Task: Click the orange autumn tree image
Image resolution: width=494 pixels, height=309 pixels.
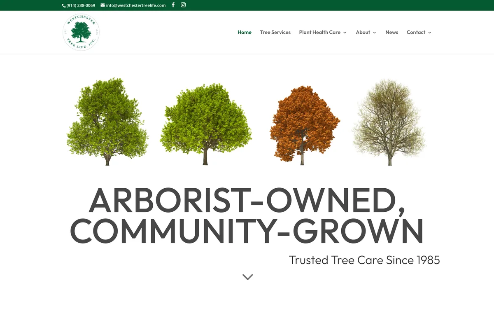Action: pos(305,125)
